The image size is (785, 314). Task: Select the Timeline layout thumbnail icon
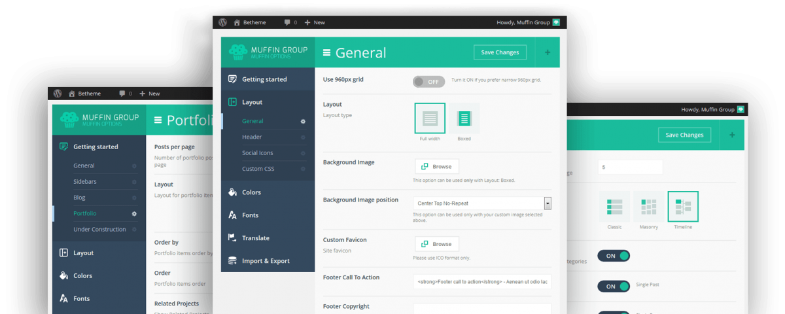click(682, 207)
